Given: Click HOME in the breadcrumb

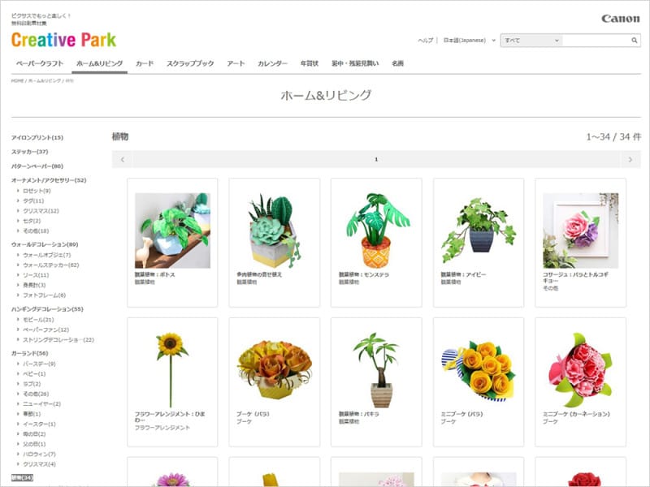Looking at the screenshot, I should [x=17, y=81].
